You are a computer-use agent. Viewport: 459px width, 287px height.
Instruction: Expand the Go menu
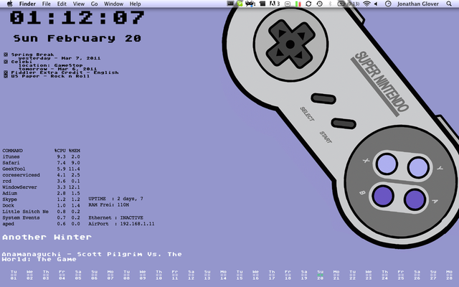(x=94, y=4)
